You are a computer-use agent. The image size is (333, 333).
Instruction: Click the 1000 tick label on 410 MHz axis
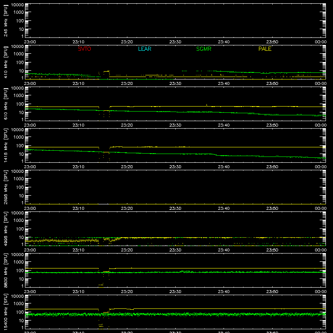19,54
